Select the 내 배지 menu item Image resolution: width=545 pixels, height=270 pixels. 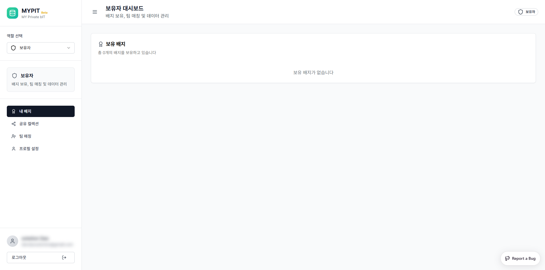click(41, 111)
